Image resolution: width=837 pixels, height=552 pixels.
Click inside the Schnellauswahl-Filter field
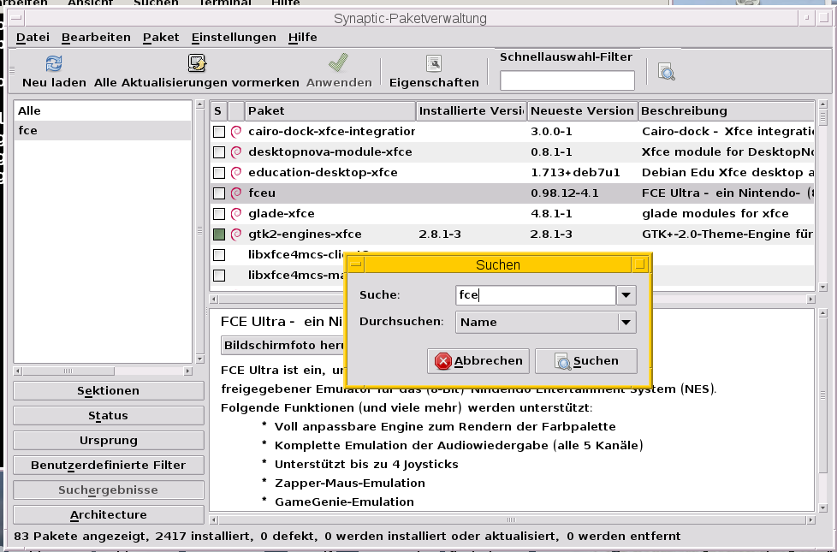click(x=567, y=80)
